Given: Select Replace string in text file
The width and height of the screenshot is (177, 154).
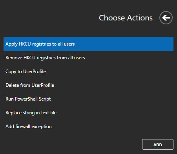Looking at the screenshot, I should [88, 113].
